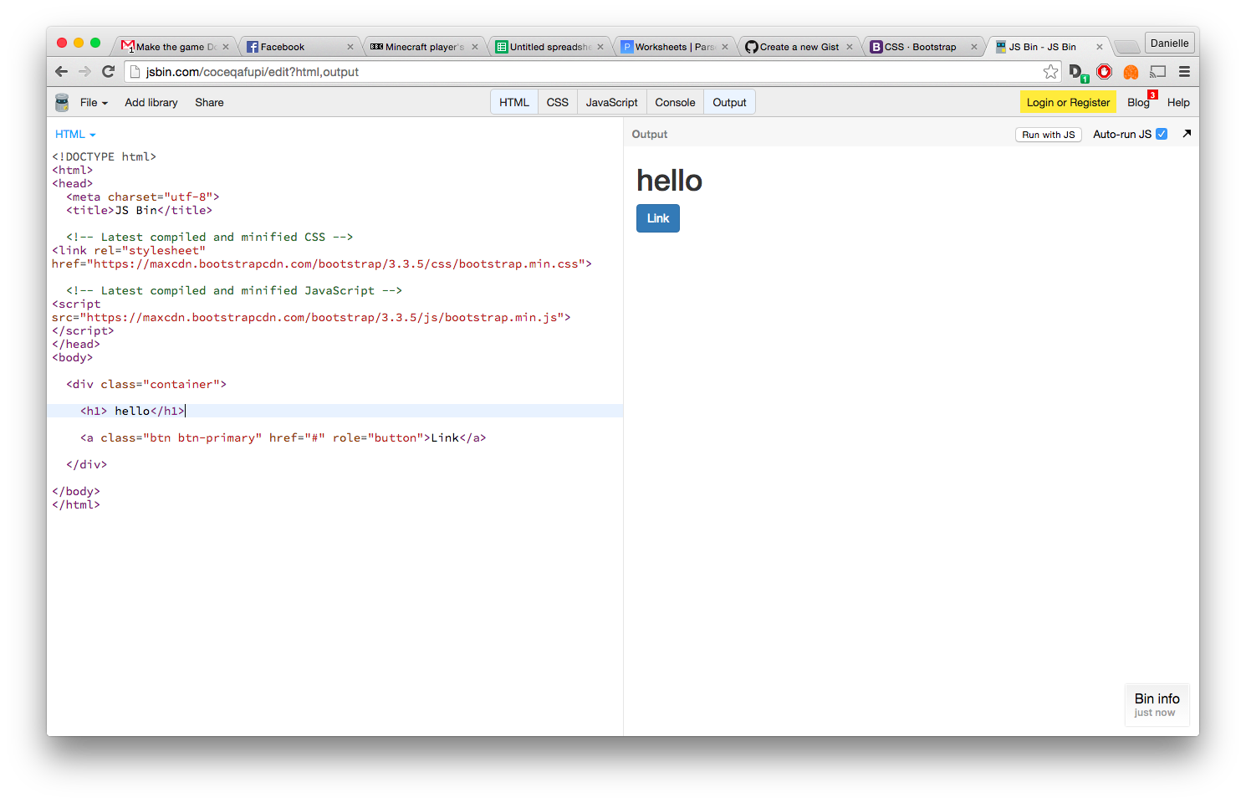1246x803 pixels.
Task: Click the meta charset="utf-8" code line
Action: click(143, 197)
